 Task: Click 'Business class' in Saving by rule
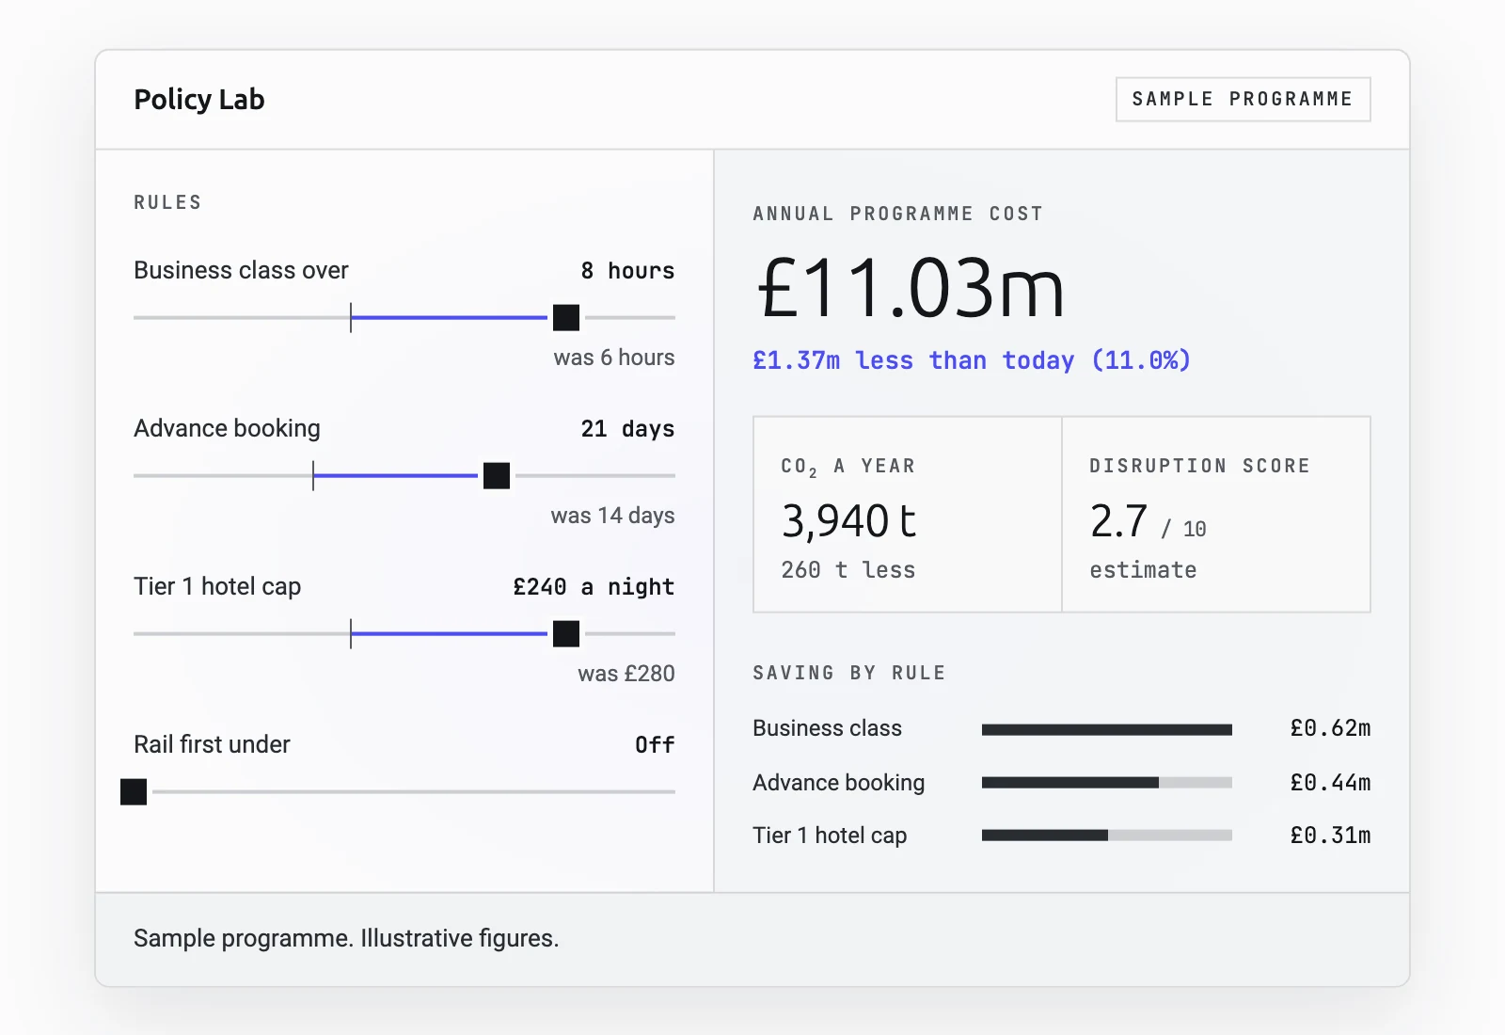coord(827,728)
